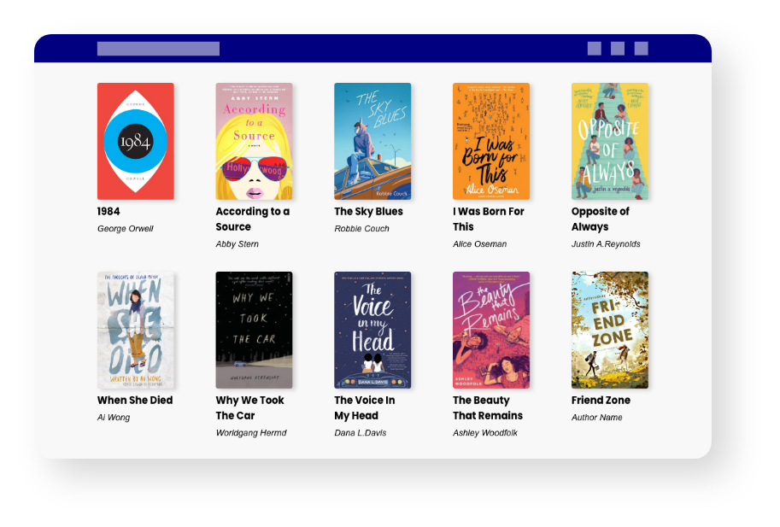Select The Sky Blues cover image
The width and height of the screenshot is (780, 527).
(372, 141)
